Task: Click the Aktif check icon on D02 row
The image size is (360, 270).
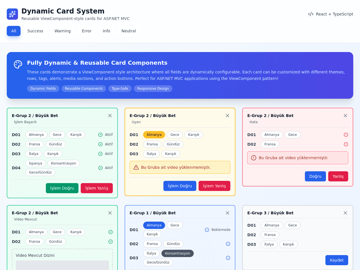Action: point(100,144)
